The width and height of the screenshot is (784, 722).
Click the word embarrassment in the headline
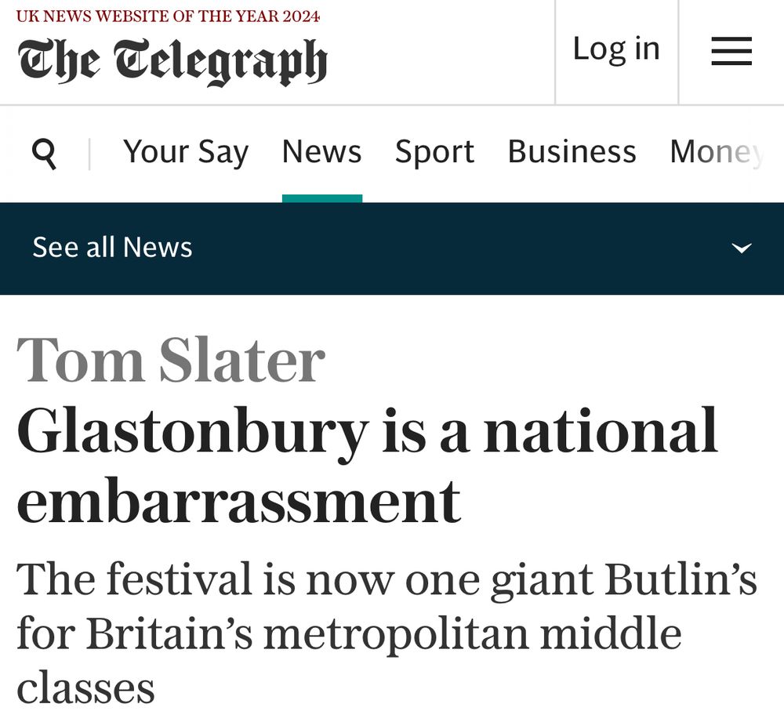point(239,501)
